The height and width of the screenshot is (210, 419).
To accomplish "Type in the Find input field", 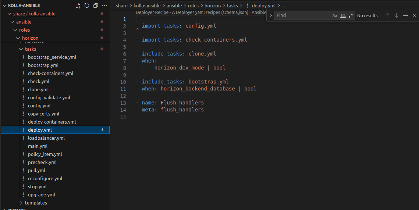I will [x=302, y=15].
